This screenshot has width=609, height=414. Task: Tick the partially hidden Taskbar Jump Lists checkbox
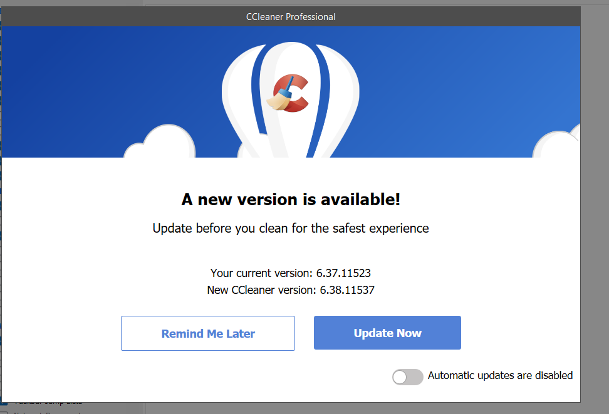click(3, 404)
